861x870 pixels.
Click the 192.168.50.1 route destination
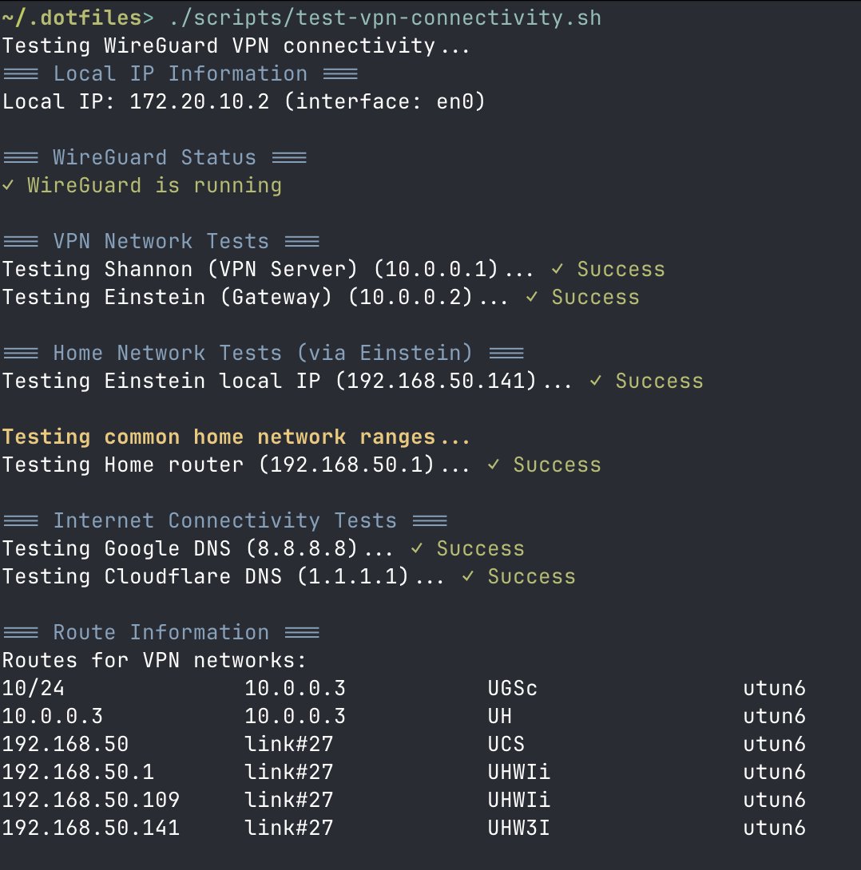[78, 772]
